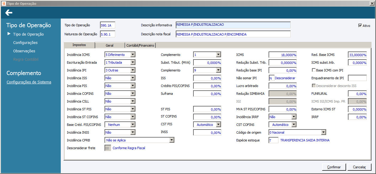
Task: Open the Código de origem dropdown
Action: 323,132
